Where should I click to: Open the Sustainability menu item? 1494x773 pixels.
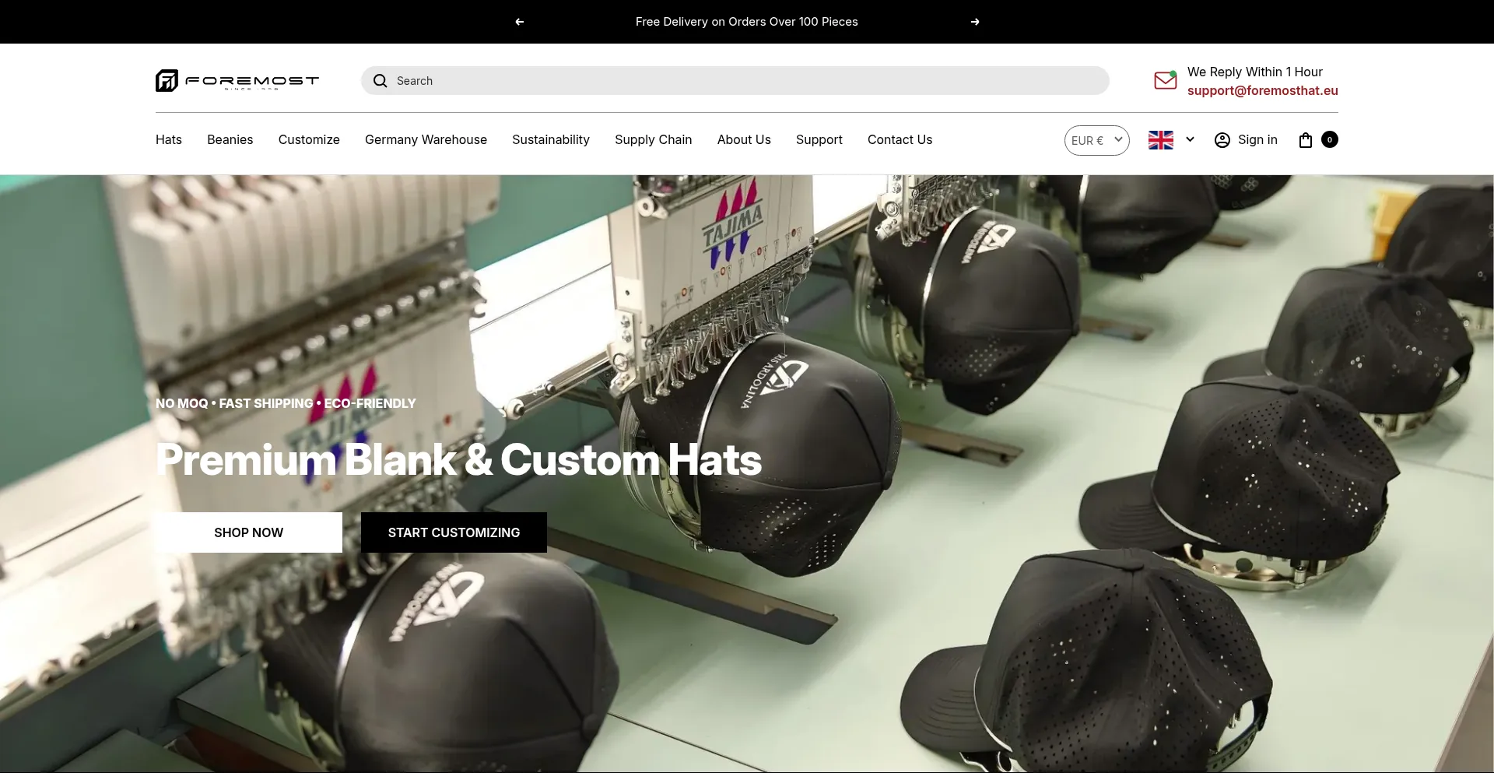click(551, 140)
